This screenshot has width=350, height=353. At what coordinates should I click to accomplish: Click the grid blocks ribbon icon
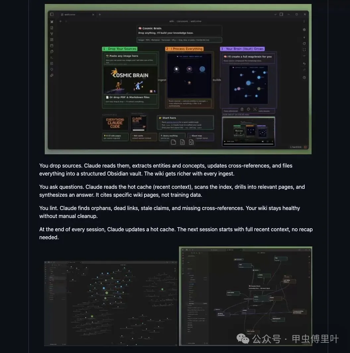(52, 63)
